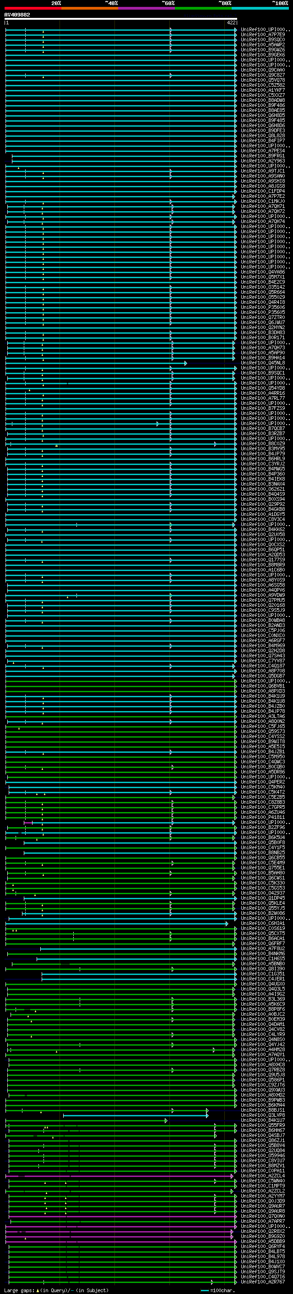
Task: Click UniRef100_B9G9Z0 hit label
Action: pyautogui.click(x=262, y=1236)
